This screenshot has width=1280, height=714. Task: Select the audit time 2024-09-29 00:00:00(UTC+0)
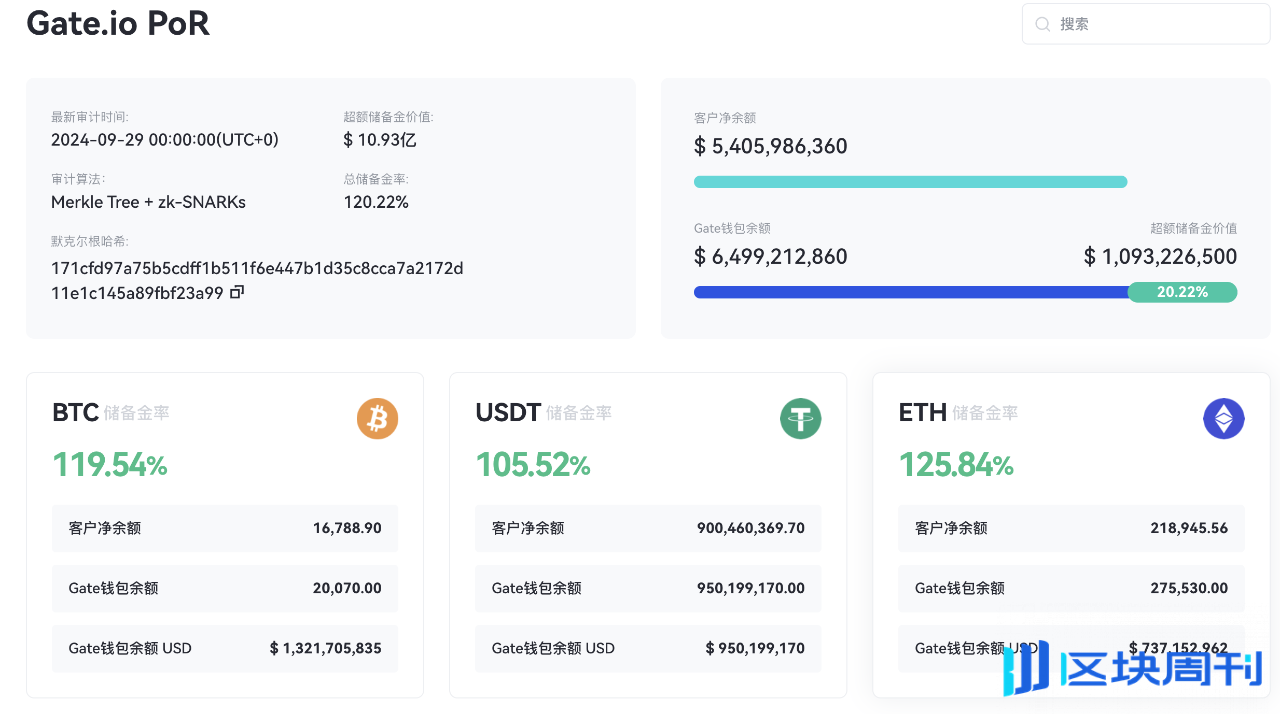click(x=165, y=140)
